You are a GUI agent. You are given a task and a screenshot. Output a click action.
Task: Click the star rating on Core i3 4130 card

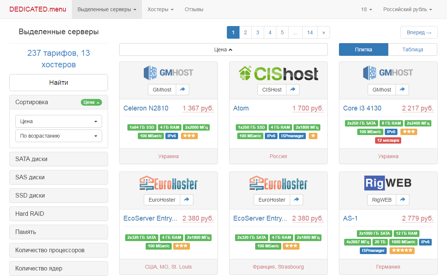click(x=409, y=132)
